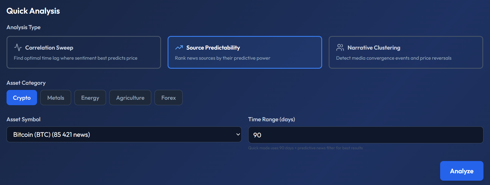Click the Narrative Clustering people icon
The height and width of the screenshot is (185, 490).
coord(340,47)
